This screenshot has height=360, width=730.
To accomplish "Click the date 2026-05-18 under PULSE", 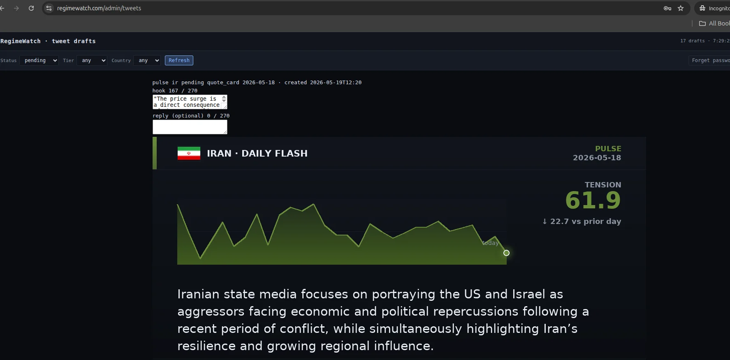I will coord(597,158).
